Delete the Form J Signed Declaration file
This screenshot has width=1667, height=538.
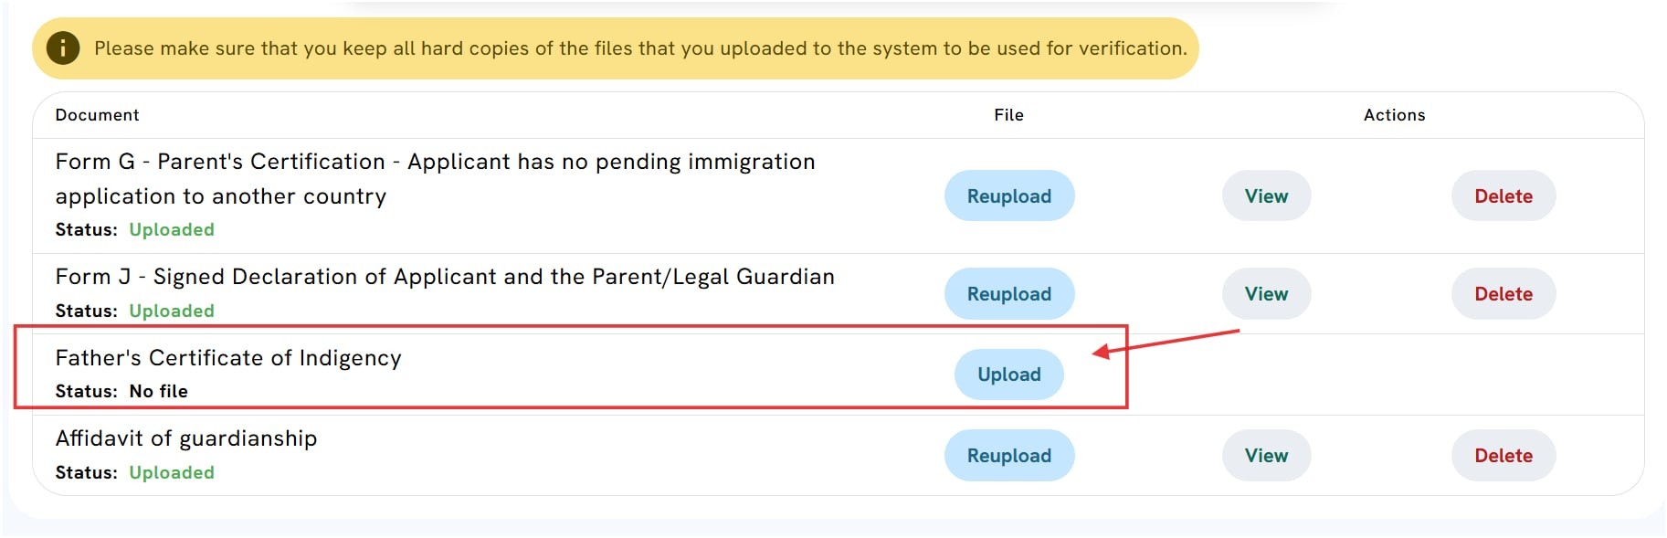(1503, 293)
